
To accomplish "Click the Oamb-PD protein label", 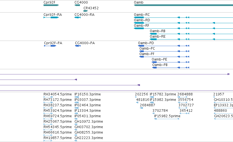I will [x=146, y=43].
